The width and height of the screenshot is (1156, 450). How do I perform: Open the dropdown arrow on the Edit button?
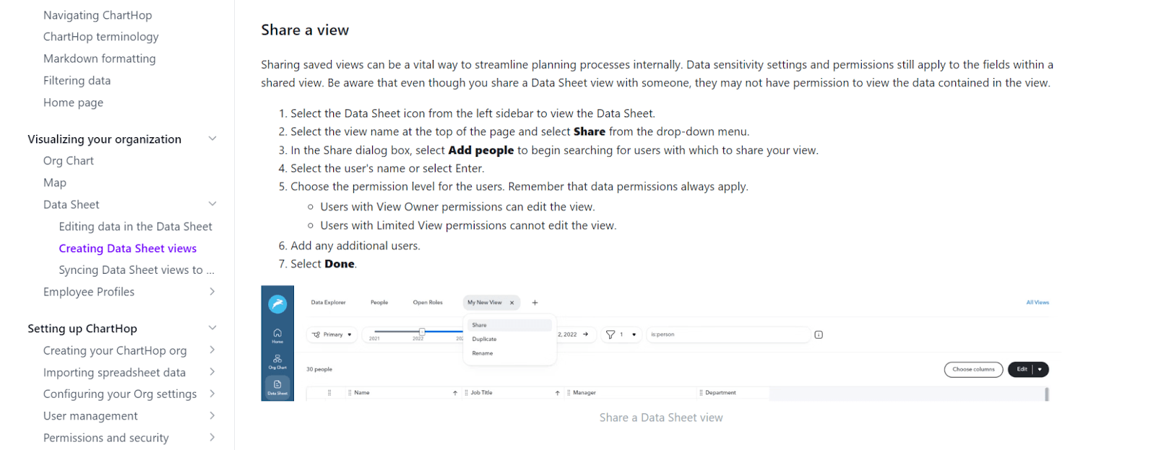click(1040, 369)
